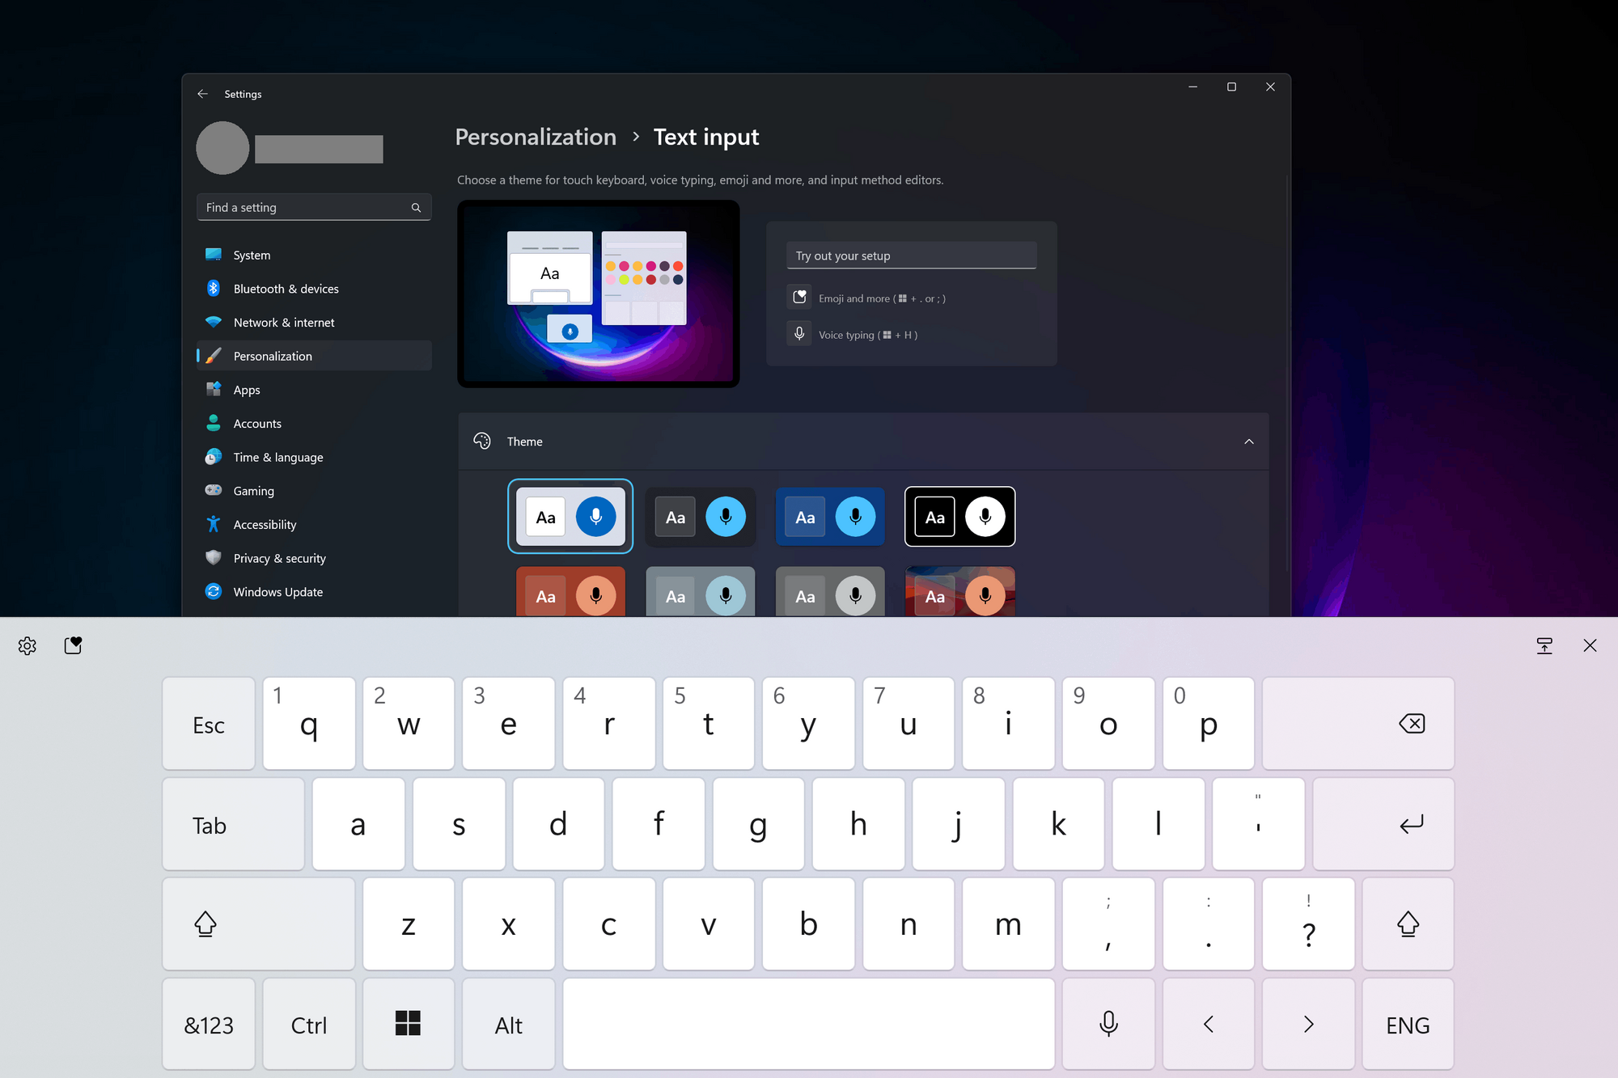The width and height of the screenshot is (1618, 1078).
Task: Tap the p key
Action: click(x=1209, y=724)
